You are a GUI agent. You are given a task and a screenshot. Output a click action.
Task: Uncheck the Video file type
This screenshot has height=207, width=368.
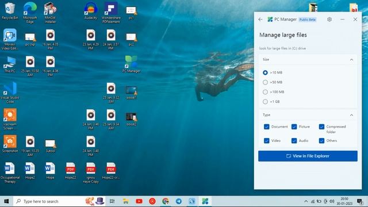tap(266, 140)
